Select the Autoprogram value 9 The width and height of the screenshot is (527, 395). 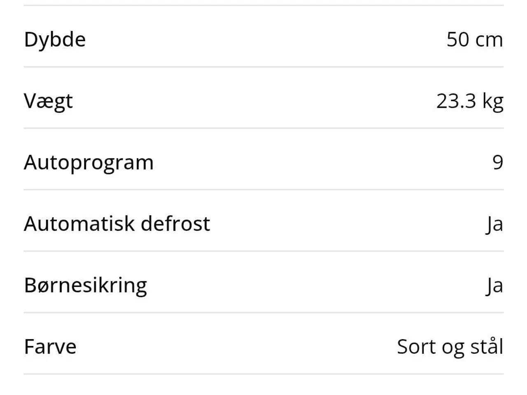[x=498, y=163]
